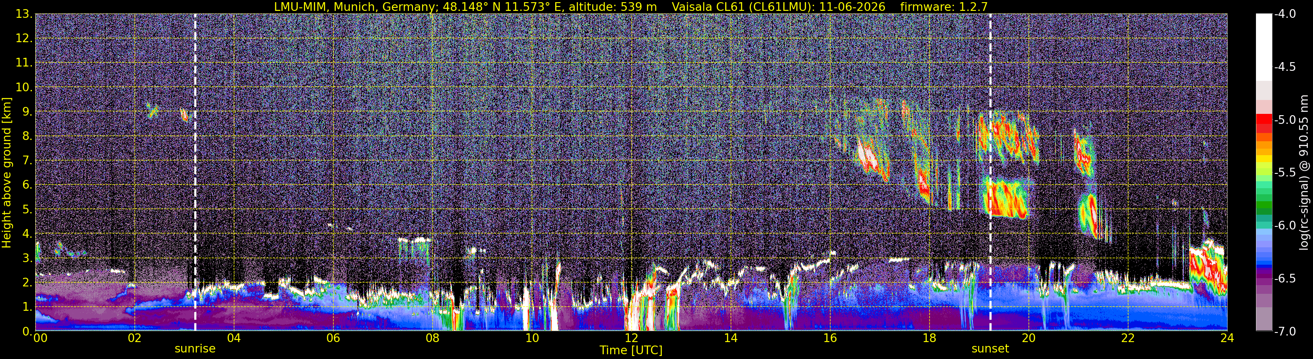Click the 'Height above ground [km]' axis label
The image size is (1313, 359).
click(7, 173)
